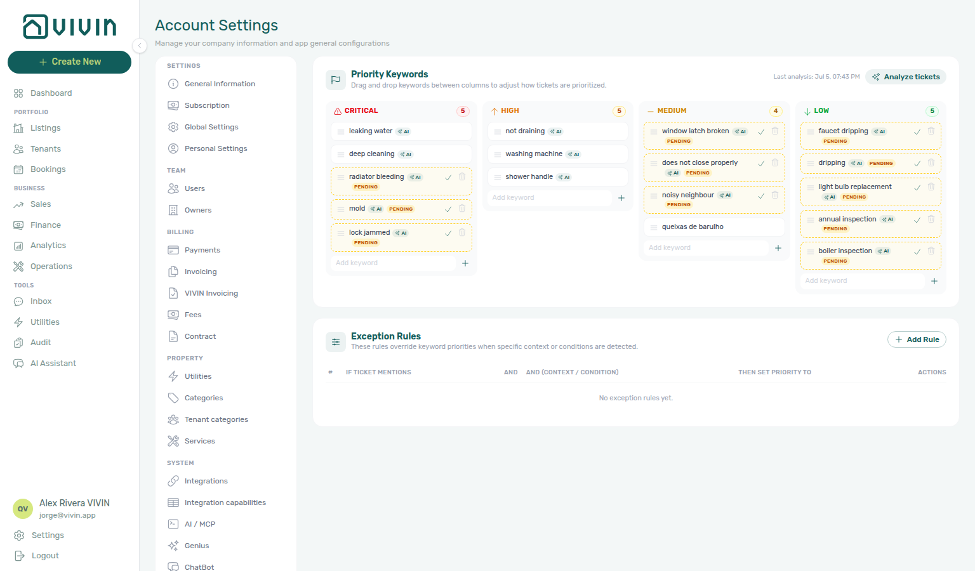
Task: Click the Categories tag icon
Action: click(173, 398)
